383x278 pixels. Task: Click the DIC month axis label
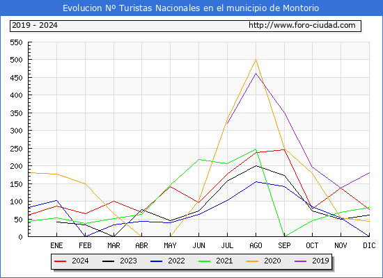369,245
